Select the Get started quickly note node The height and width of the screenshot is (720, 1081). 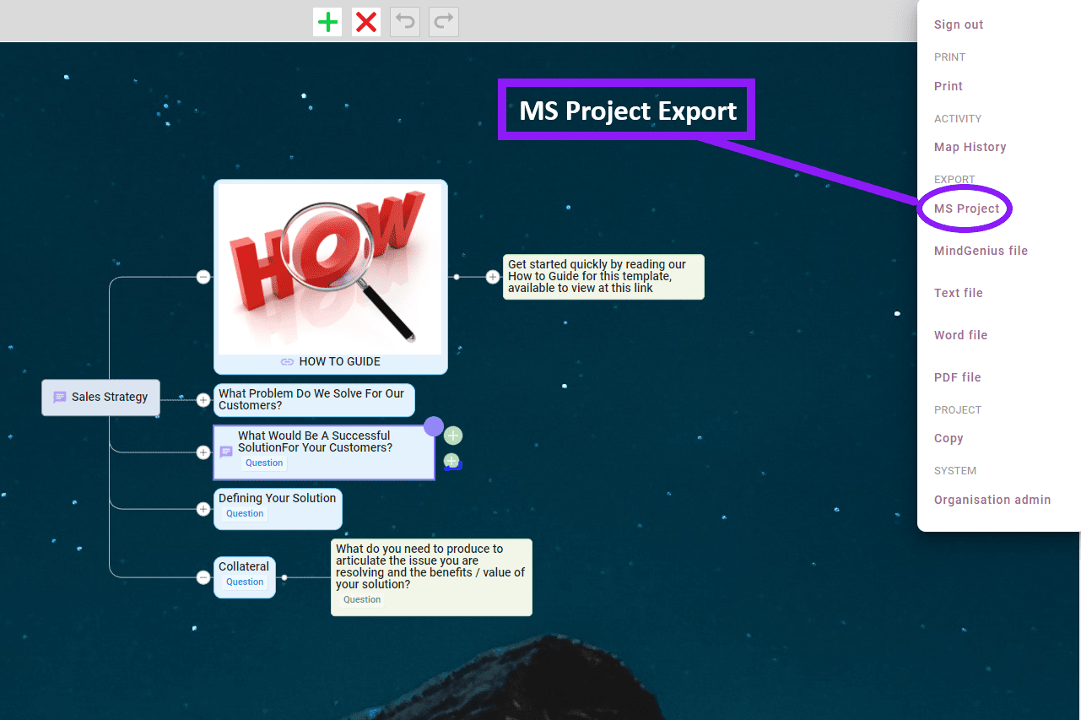603,277
